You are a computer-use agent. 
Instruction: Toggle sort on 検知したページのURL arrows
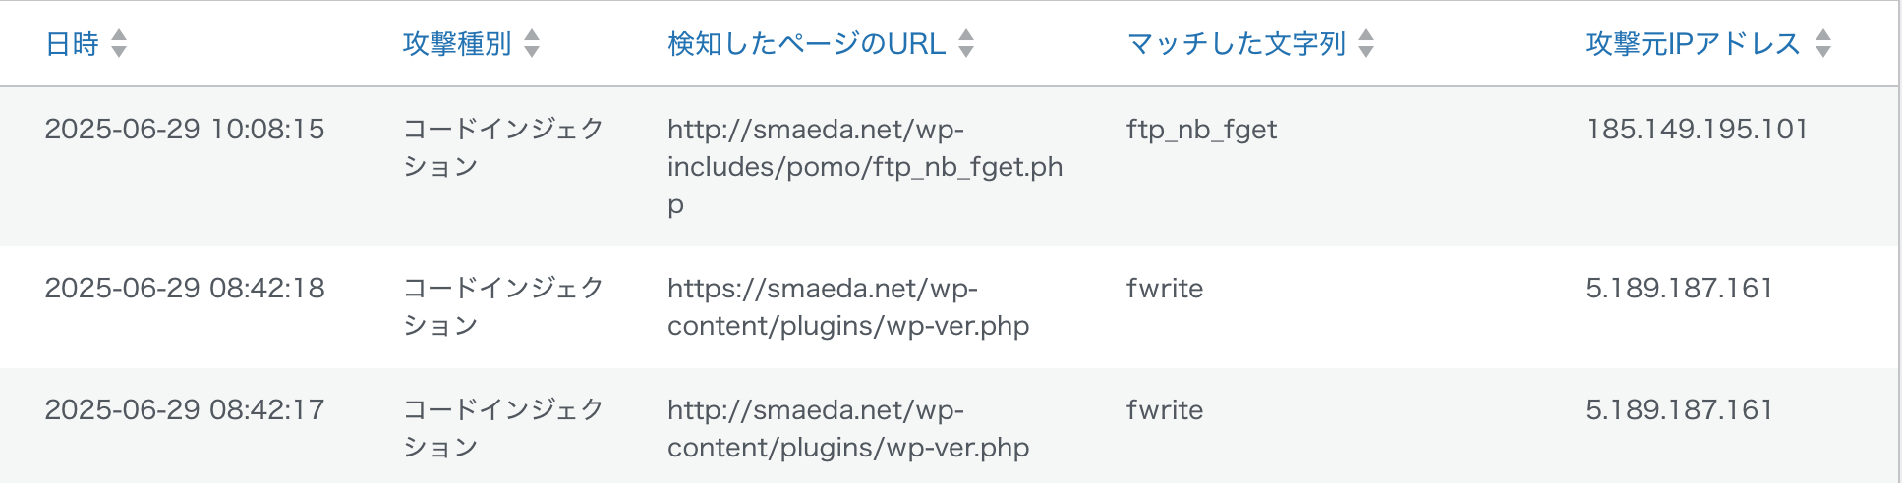[x=966, y=43]
